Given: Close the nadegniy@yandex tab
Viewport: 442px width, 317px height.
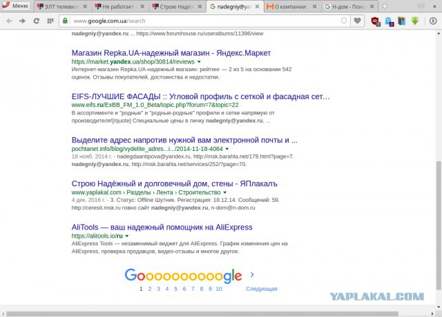Looking at the screenshot, I should (257, 6).
